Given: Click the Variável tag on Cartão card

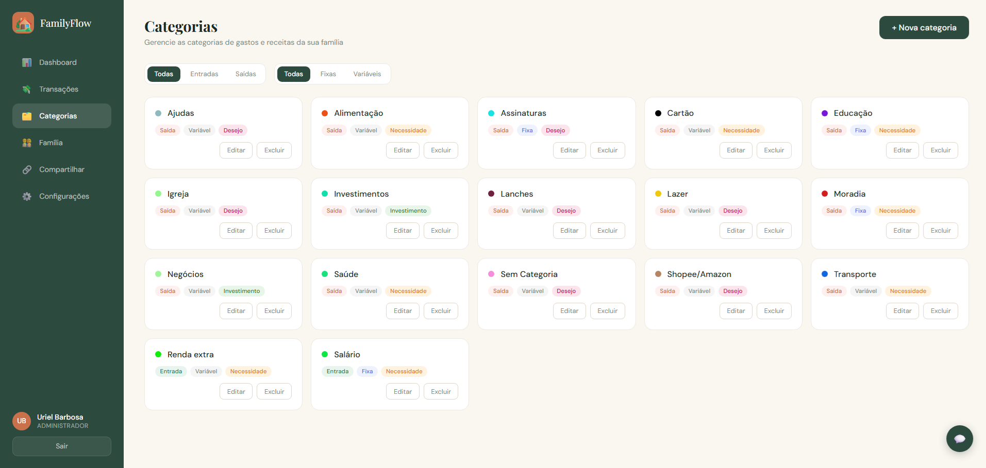Looking at the screenshot, I should tap(699, 130).
